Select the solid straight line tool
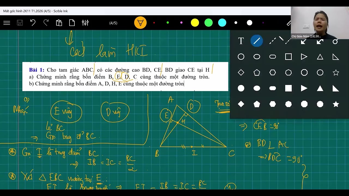 [x=257, y=41]
